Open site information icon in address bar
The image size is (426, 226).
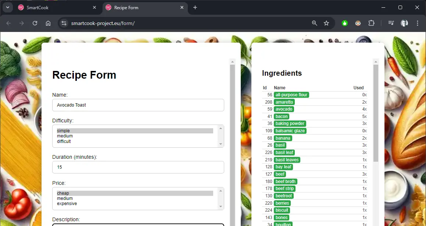(64, 23)
